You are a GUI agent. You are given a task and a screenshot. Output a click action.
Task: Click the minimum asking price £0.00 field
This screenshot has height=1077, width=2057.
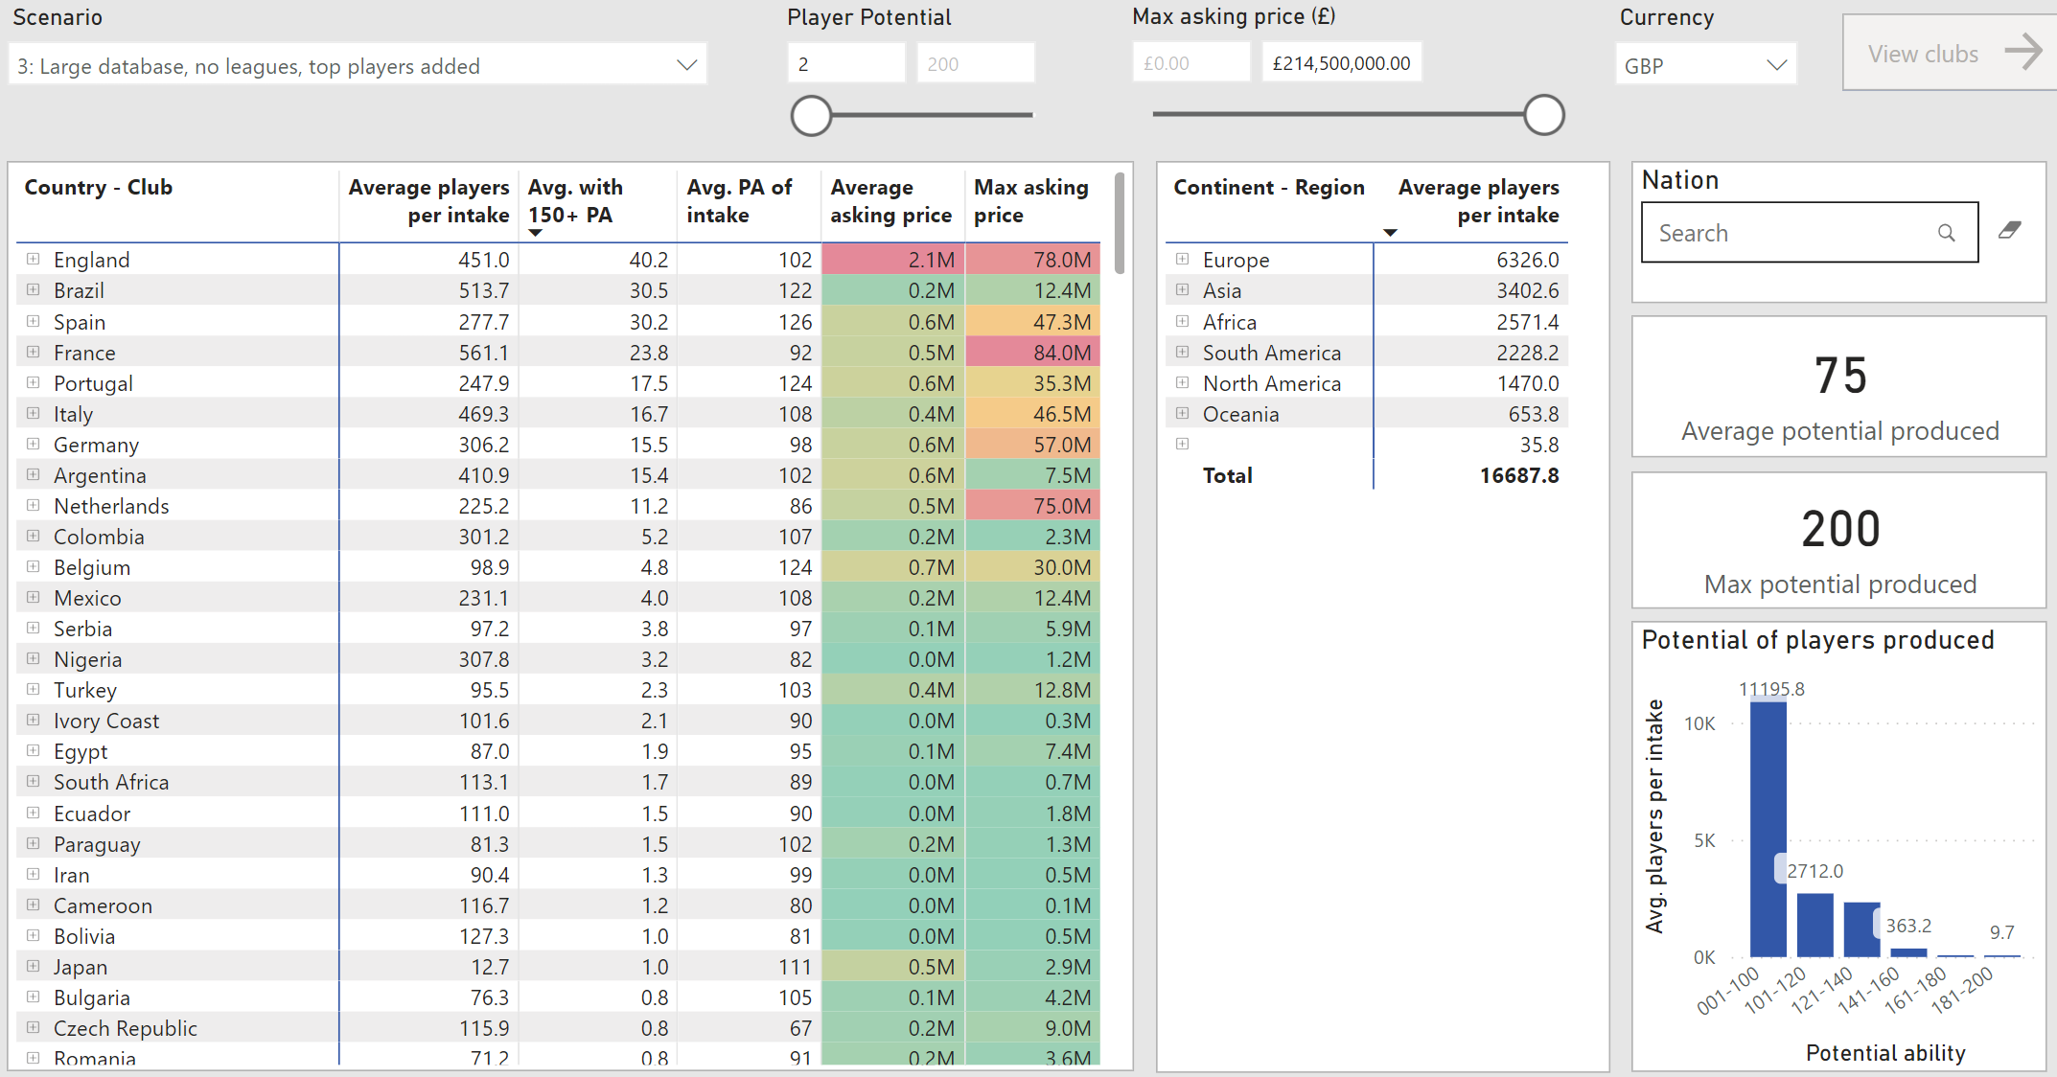pos(1191,63)
